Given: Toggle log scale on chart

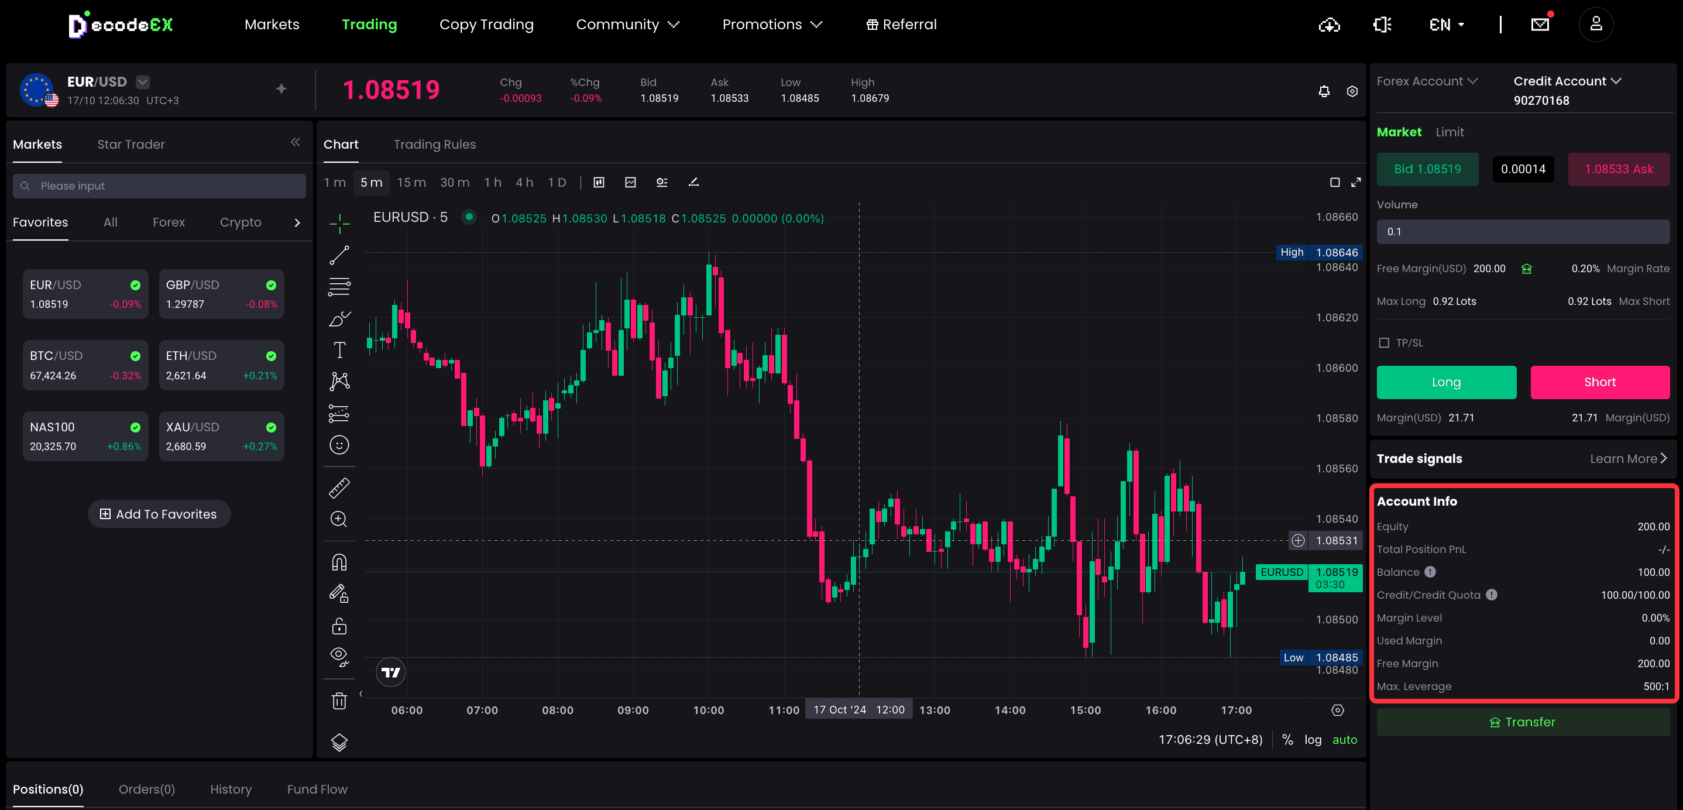Looking at the screenshot, I should (1312, 739).
